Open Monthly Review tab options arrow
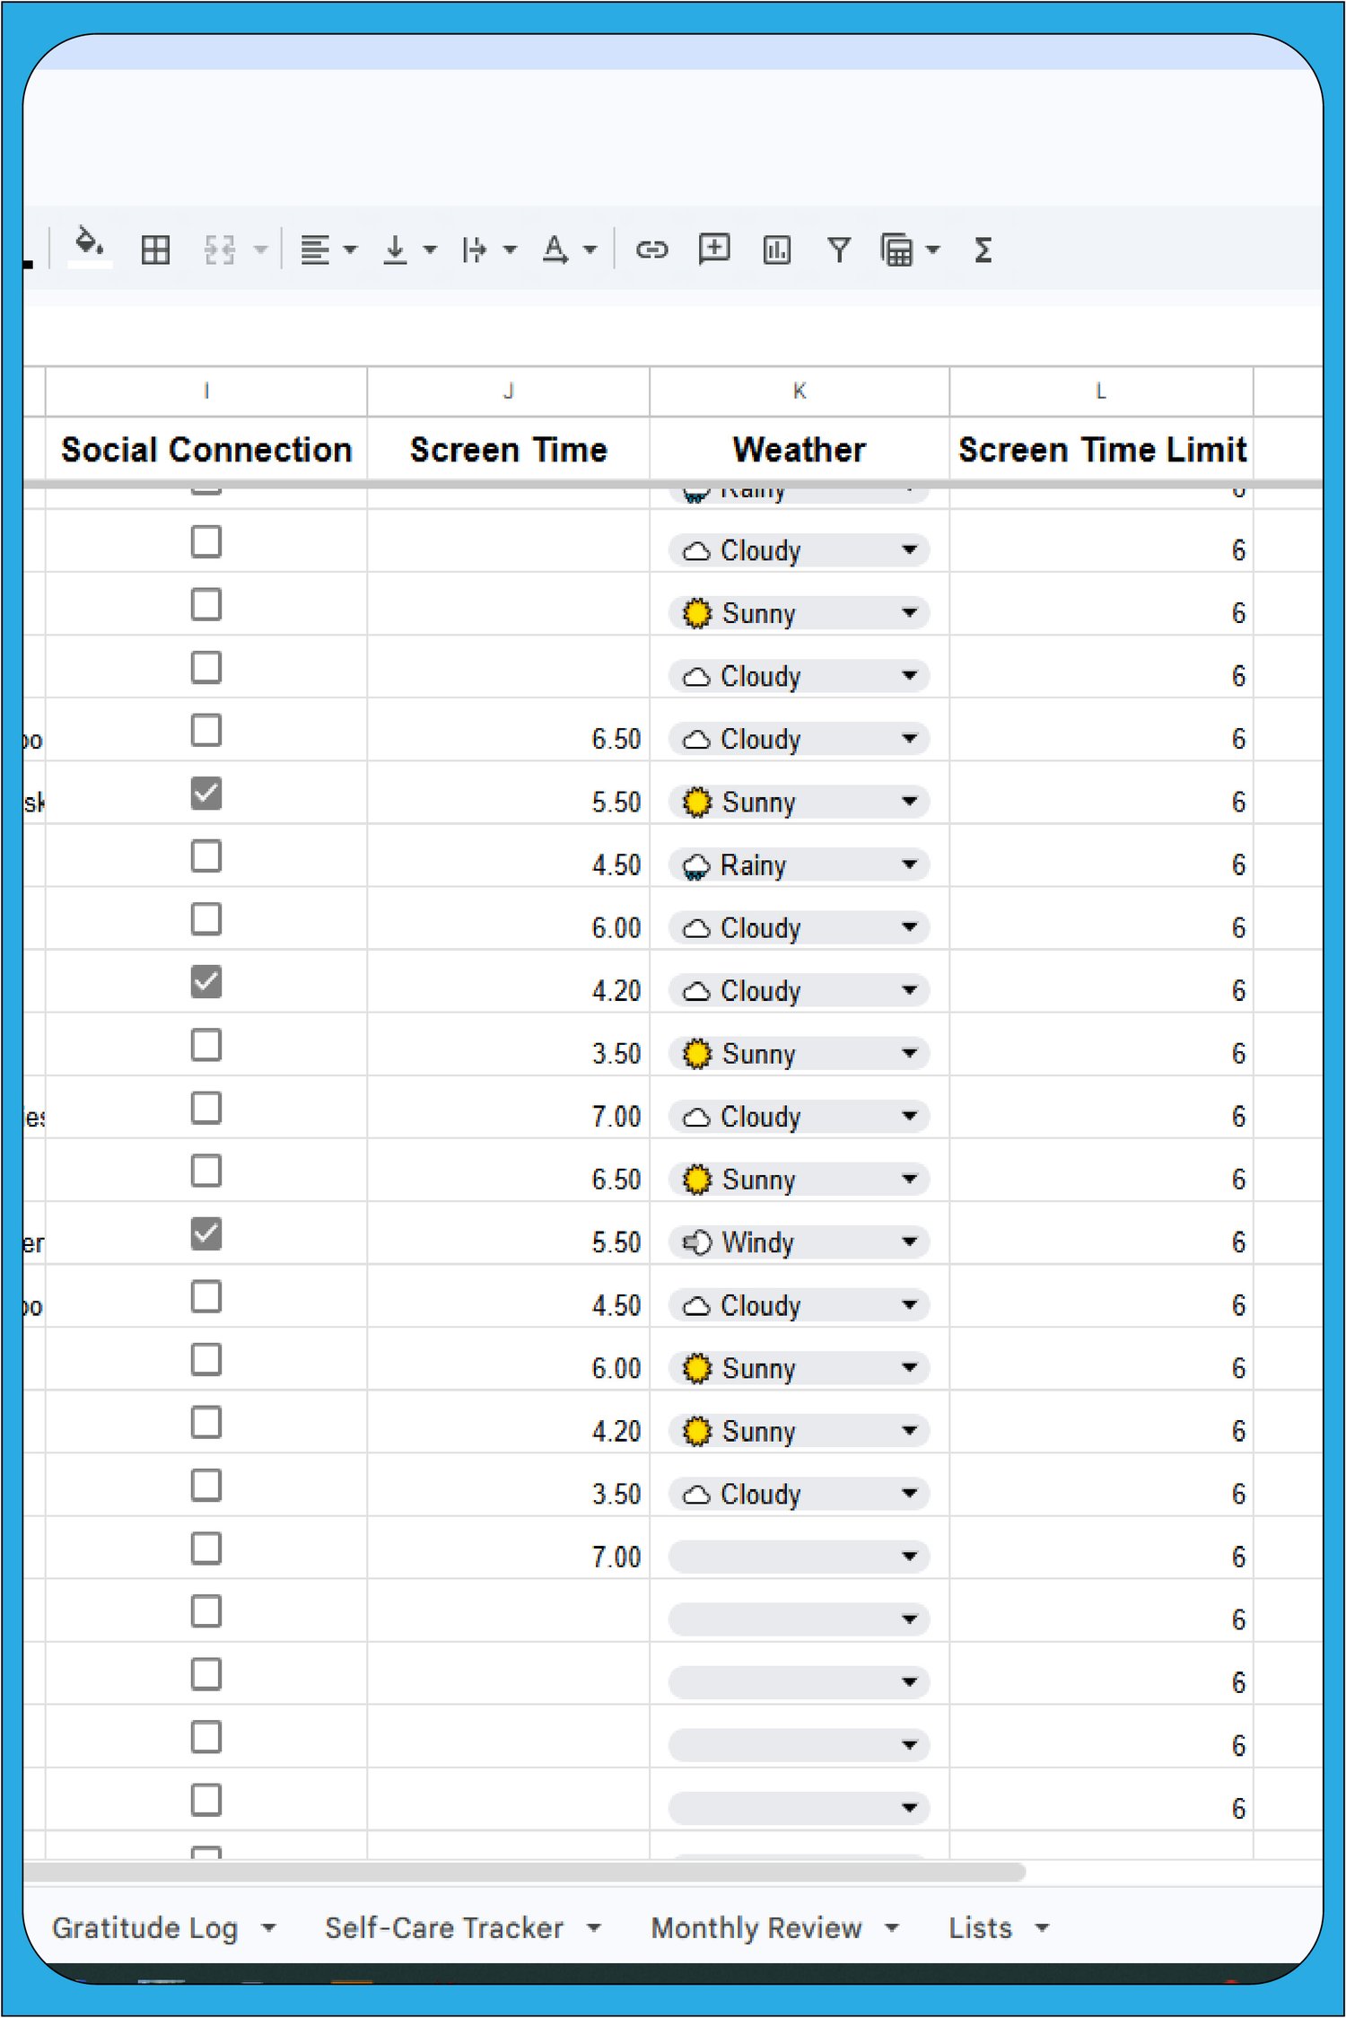Screen dimensions: 1346x2018 (892, 1927)
